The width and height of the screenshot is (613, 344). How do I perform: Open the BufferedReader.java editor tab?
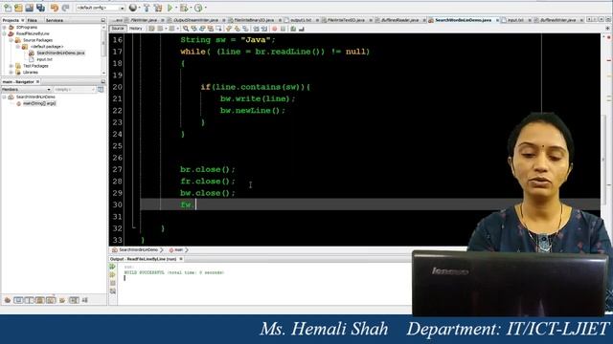(399, 20)
